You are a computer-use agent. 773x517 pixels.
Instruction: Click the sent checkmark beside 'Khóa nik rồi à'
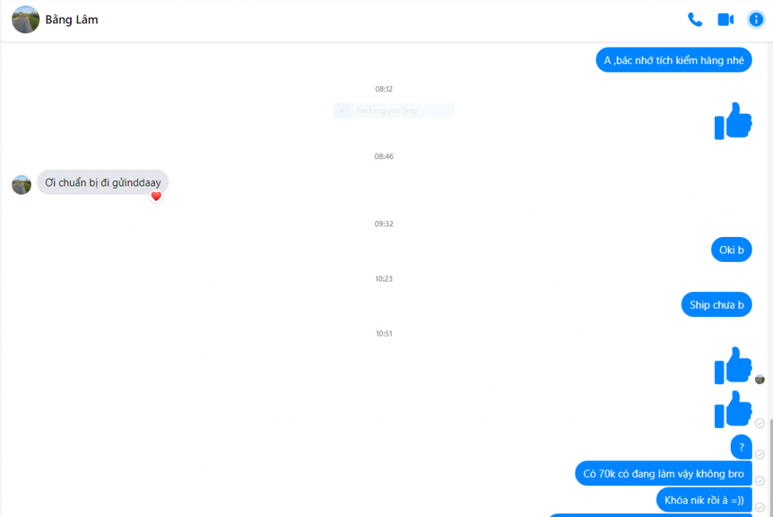(759, 506)
